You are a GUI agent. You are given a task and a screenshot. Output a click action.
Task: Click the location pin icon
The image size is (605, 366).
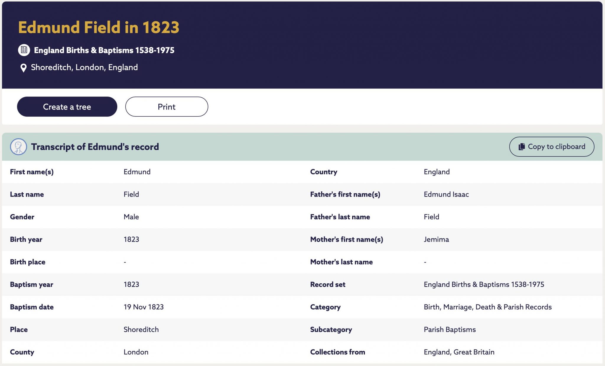[23, 68]
